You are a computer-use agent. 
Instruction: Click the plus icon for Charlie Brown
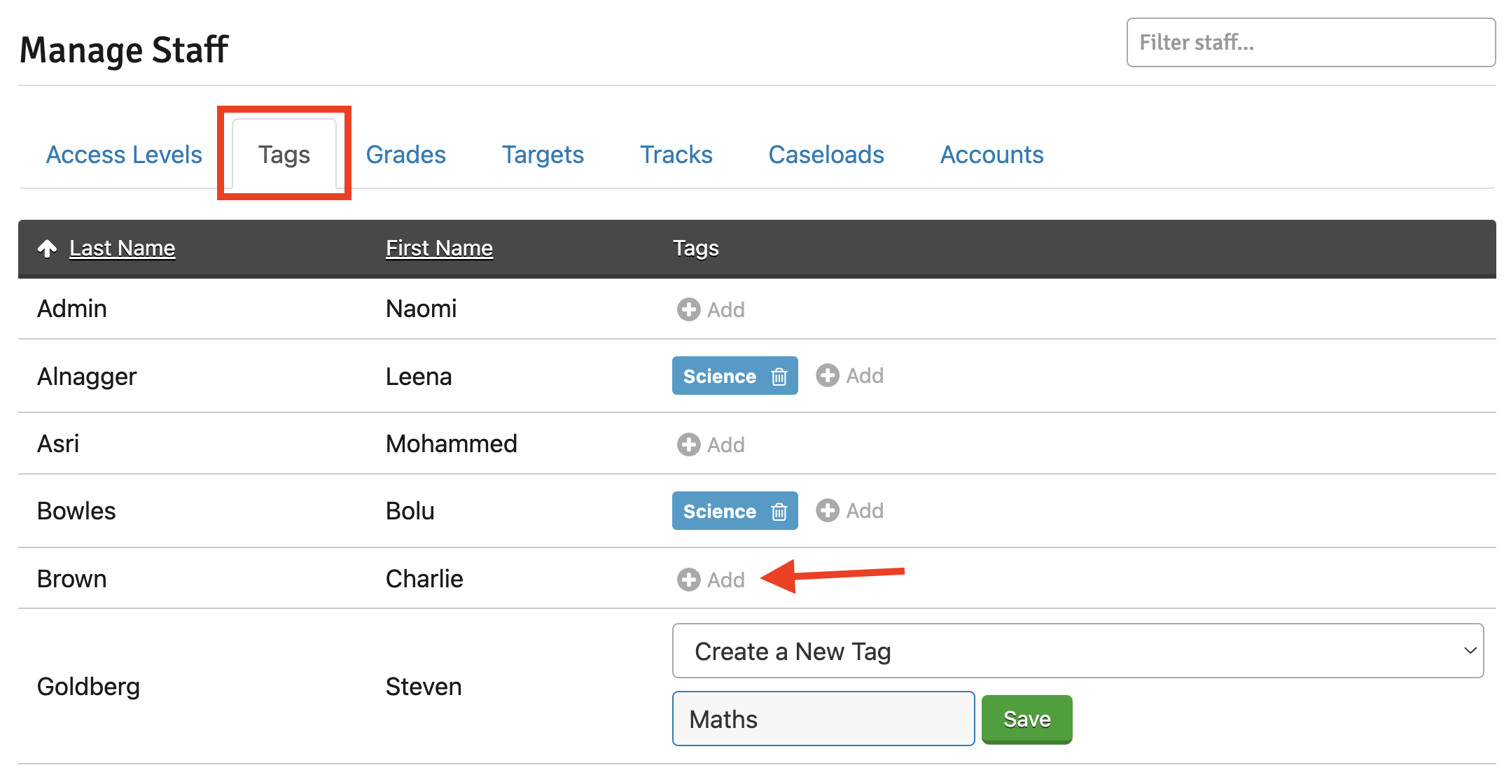(688, 580)
